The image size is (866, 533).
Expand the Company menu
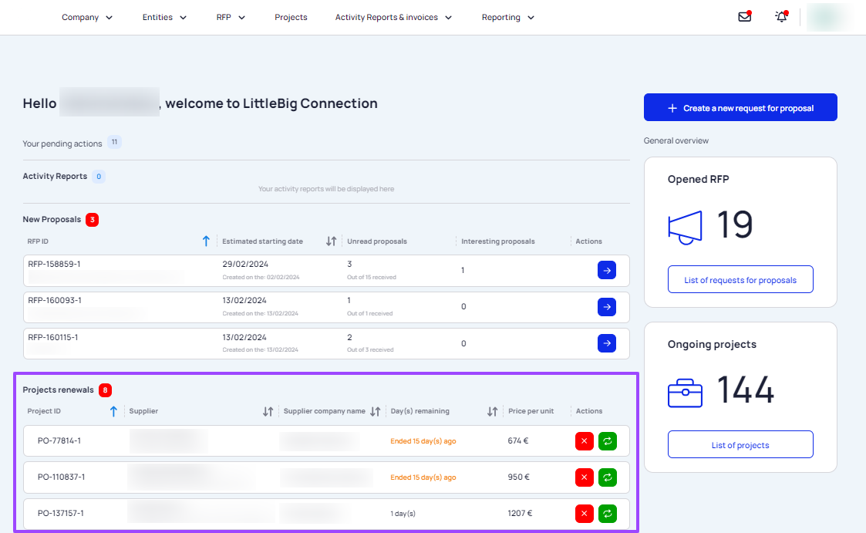coord(87,17)
